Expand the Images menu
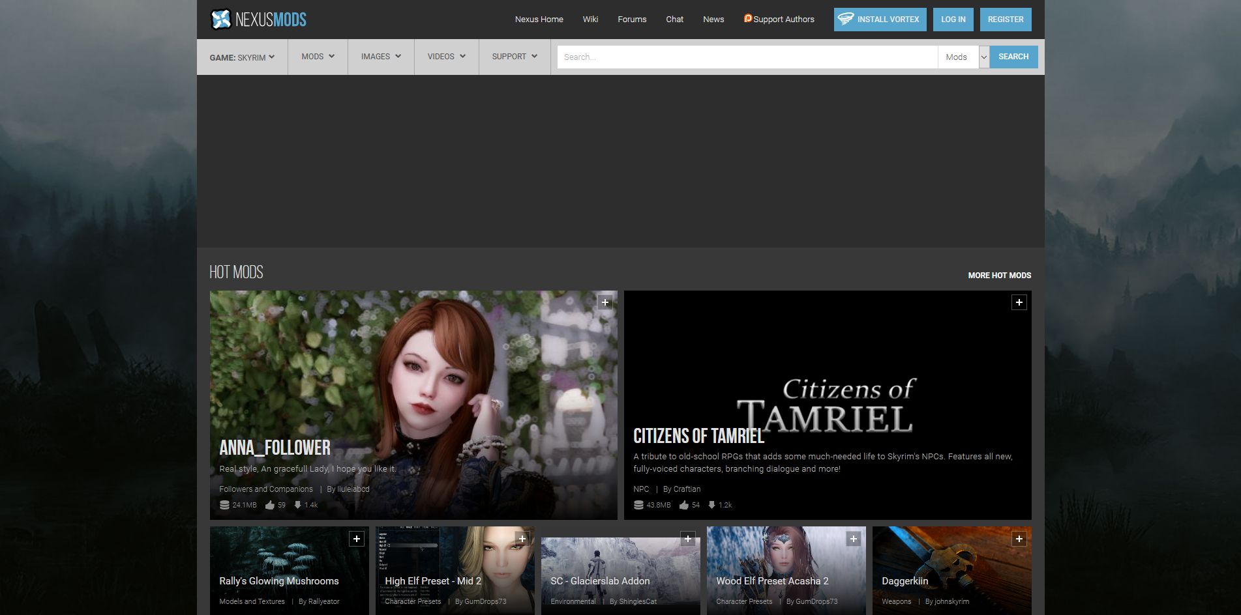 click(x=381, y=57)
